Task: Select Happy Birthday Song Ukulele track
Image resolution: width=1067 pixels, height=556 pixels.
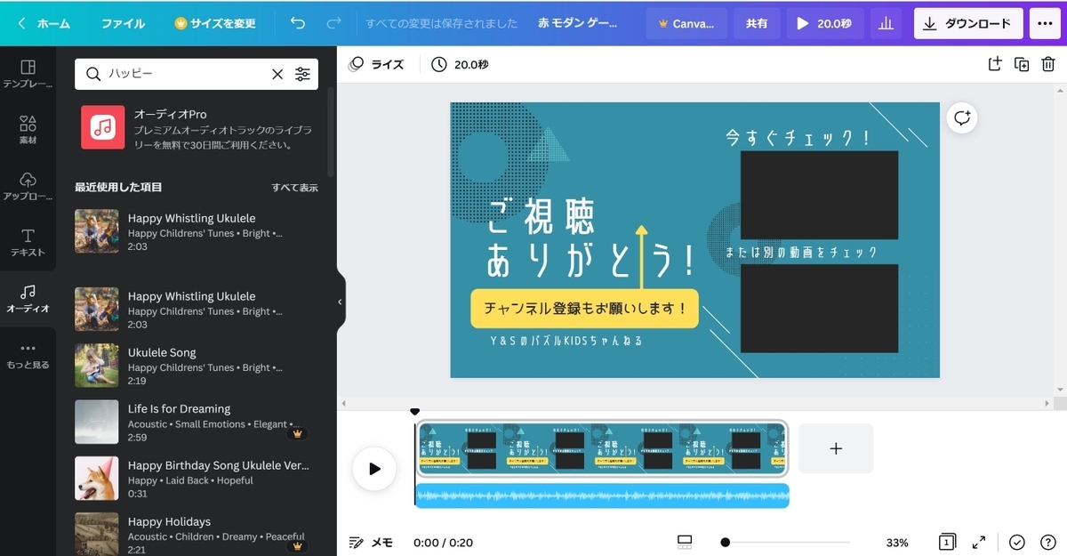Action: [197, 479]
